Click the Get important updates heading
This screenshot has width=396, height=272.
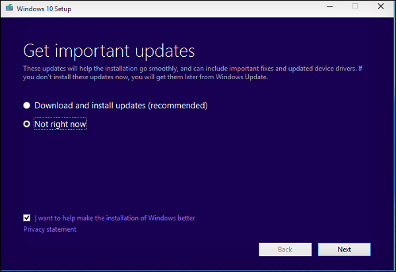(109, 51)
